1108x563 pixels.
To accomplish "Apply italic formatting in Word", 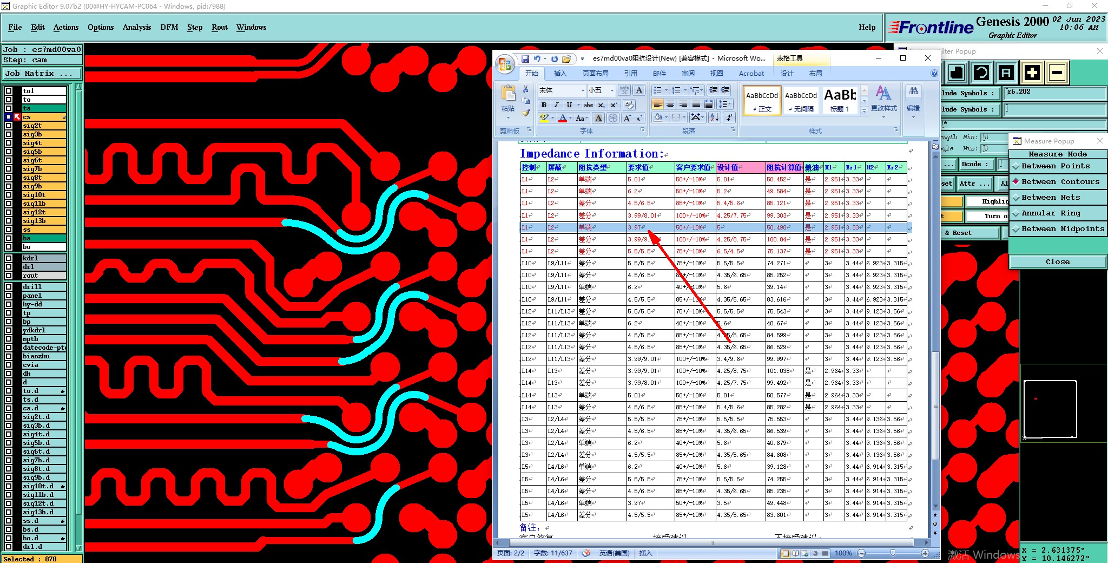I will 556,105.
